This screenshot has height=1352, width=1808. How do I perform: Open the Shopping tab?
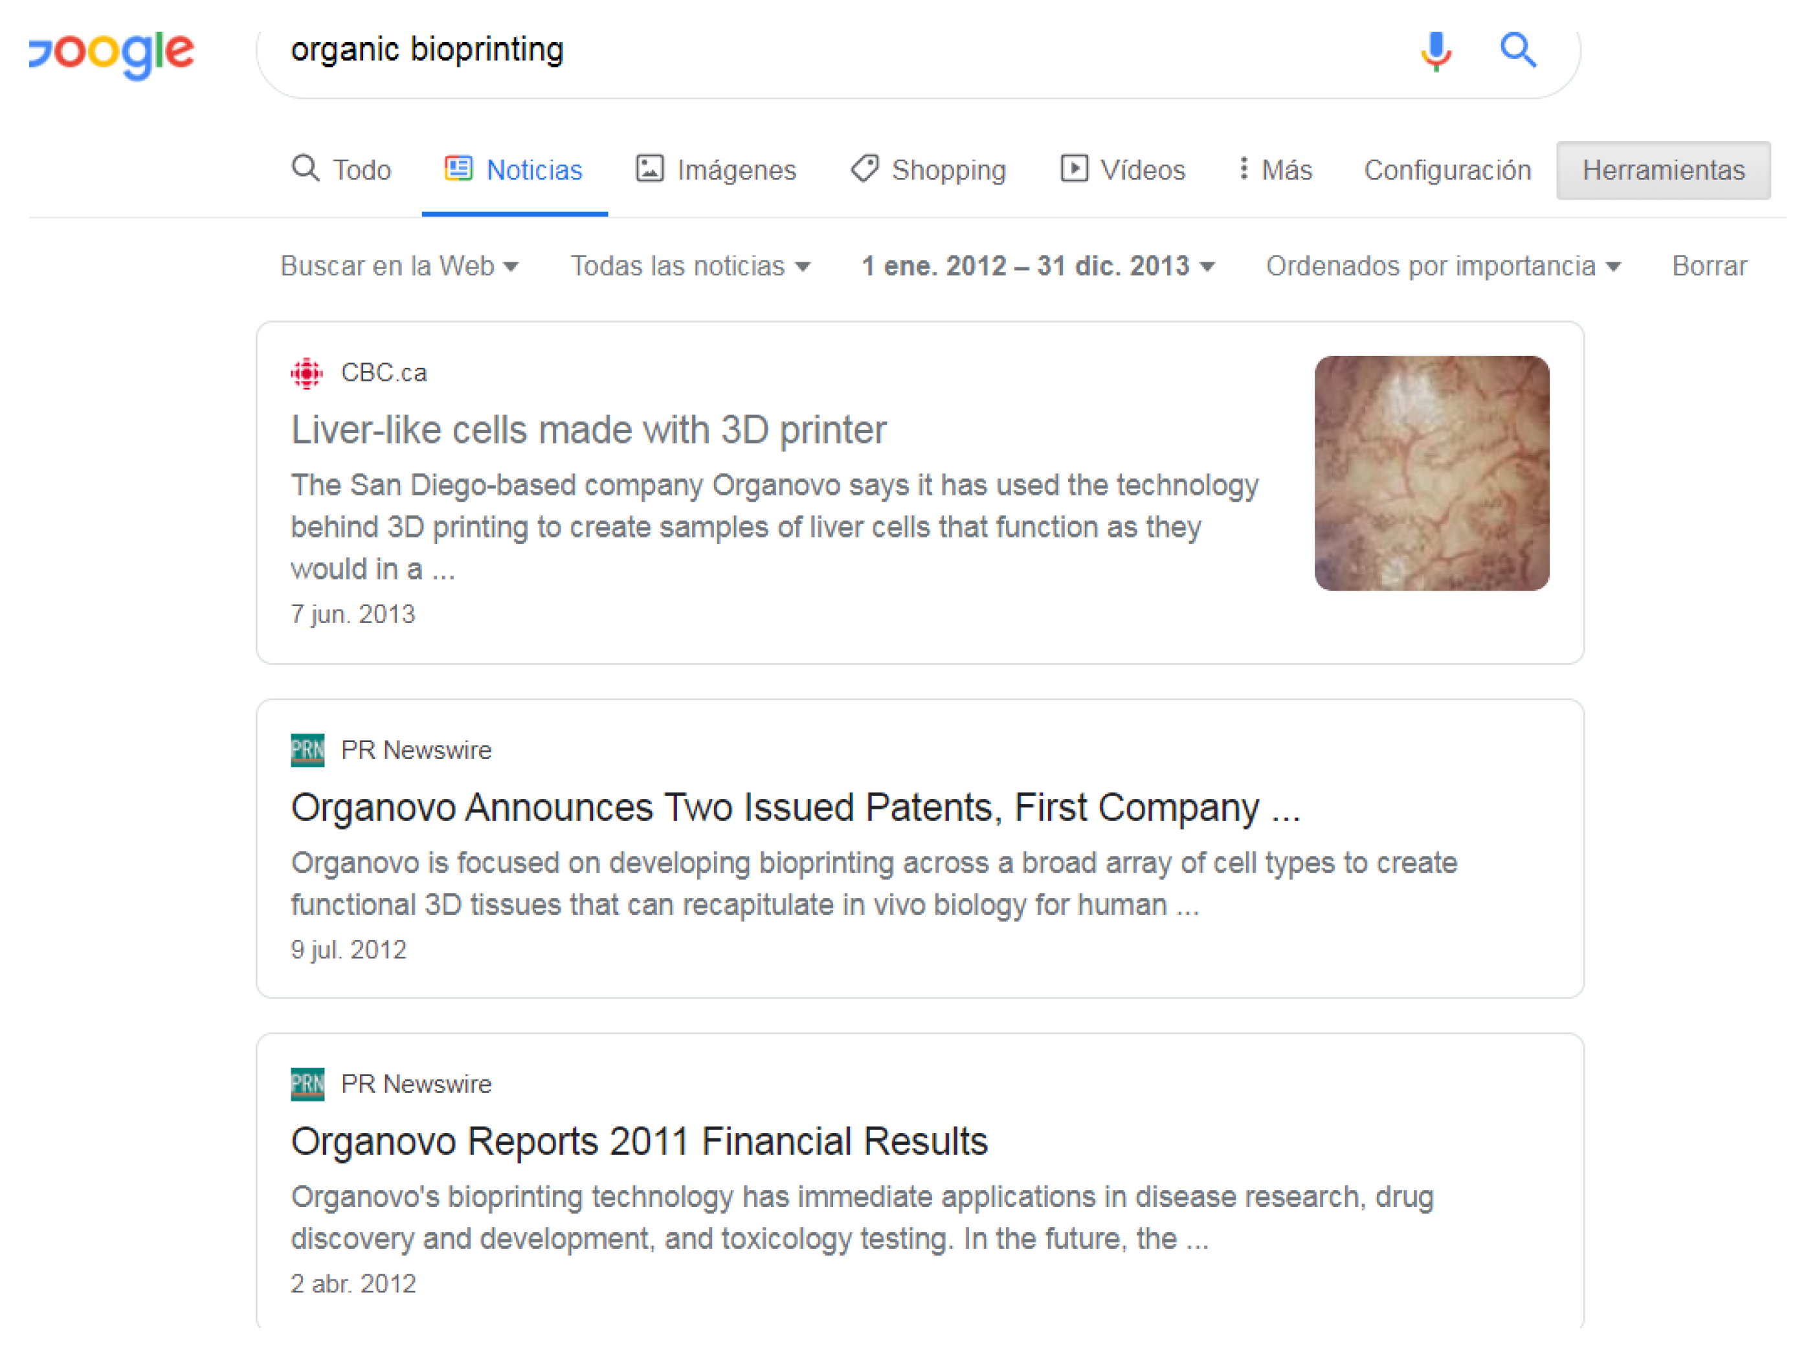[928, 169]
